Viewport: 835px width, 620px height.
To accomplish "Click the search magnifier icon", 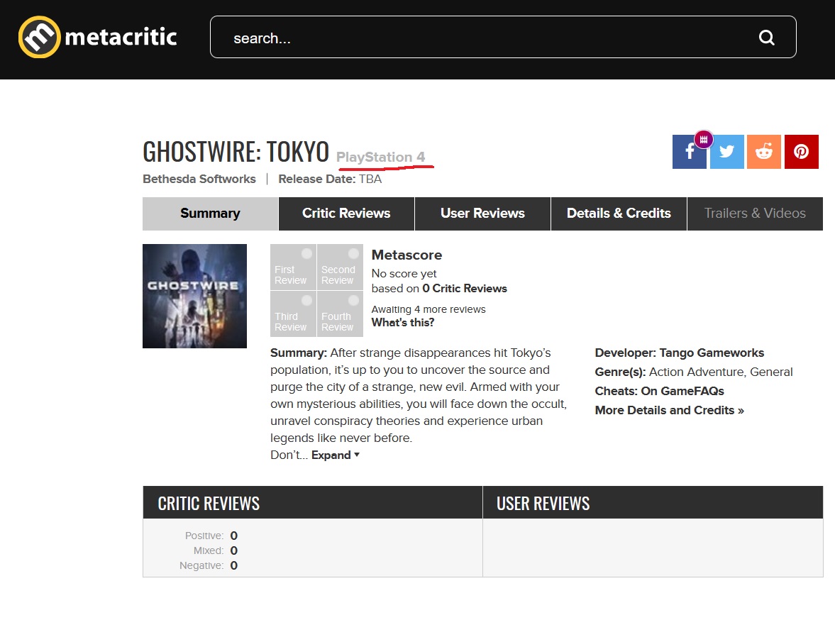I will click(766, 38).
